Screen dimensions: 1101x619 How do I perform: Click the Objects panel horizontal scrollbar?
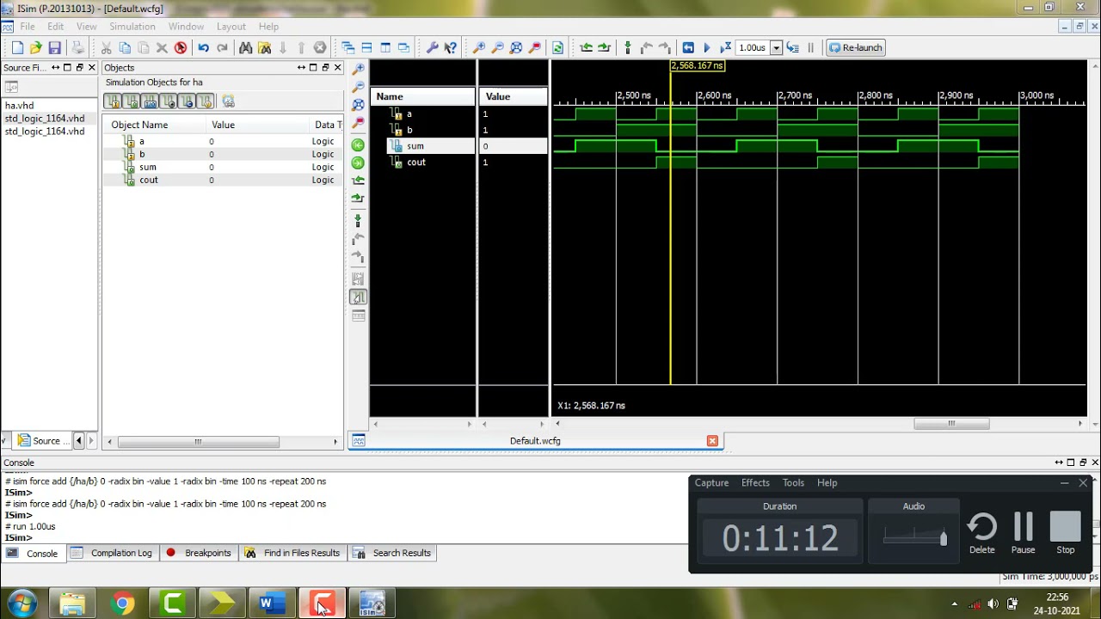click(x=198, y=442)
